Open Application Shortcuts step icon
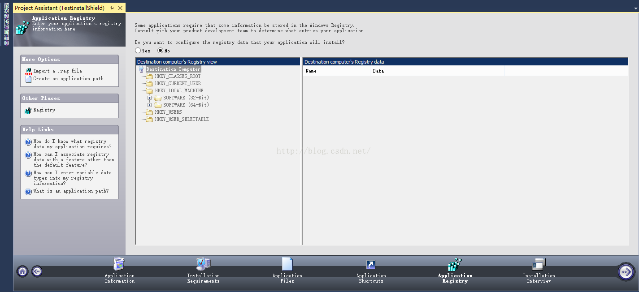The image size is (639, 292). [371, 264]
